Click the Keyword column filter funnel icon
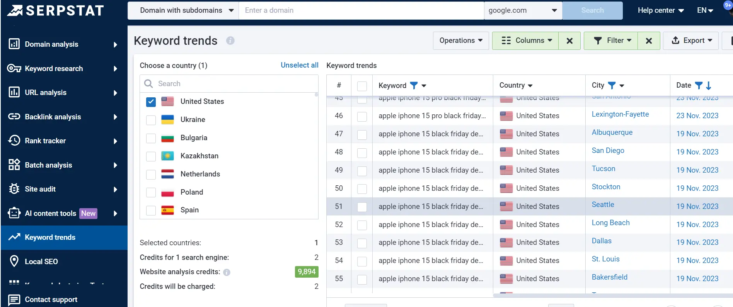Viewport: 733px width, 307px height. (x=414, y=85)
